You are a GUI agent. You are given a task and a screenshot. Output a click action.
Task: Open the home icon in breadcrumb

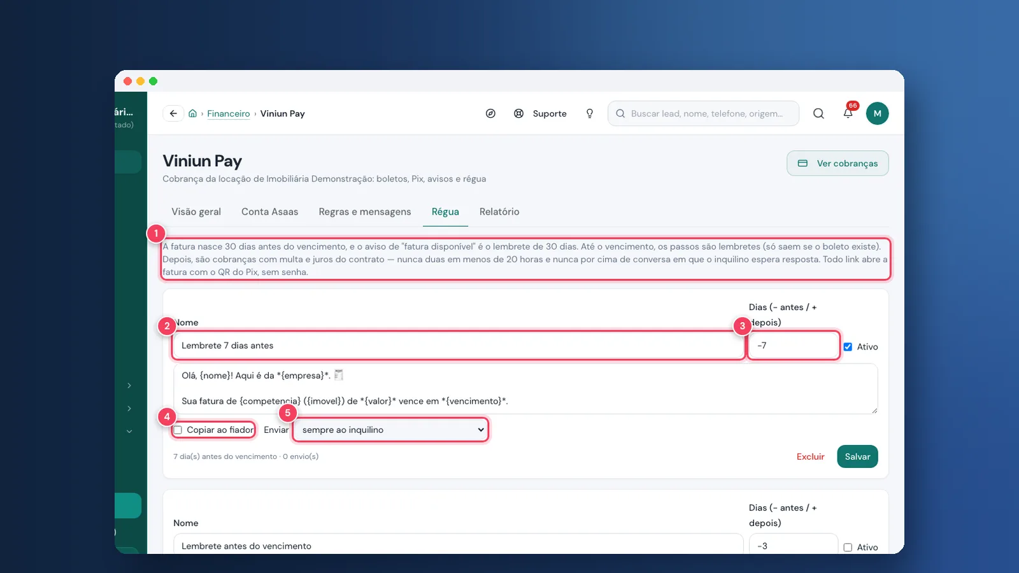coord(192,113)
